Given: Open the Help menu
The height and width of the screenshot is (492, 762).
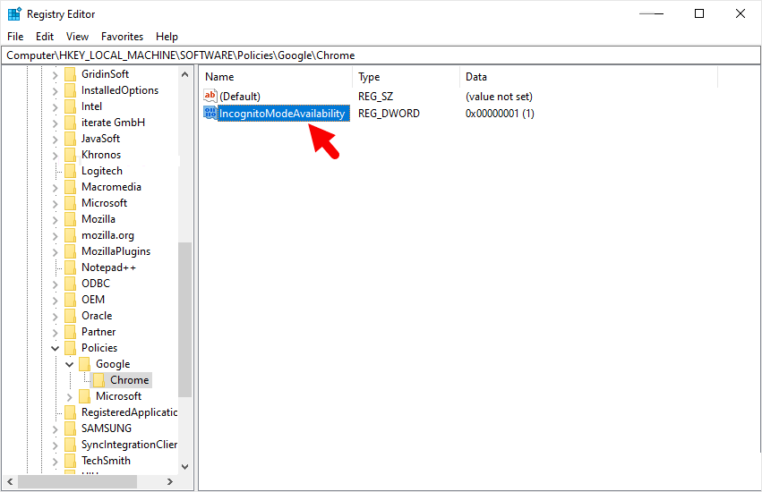Looking at the screenshot, I should [167, 37].
